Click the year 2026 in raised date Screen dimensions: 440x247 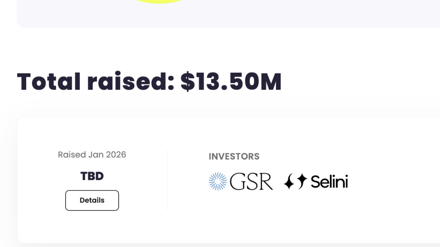coord(116,155)
